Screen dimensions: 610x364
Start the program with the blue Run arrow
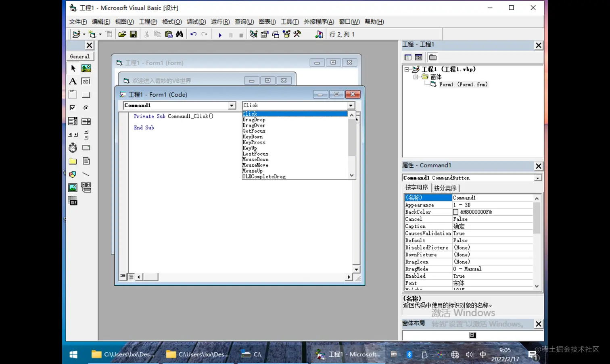point(220,35)
